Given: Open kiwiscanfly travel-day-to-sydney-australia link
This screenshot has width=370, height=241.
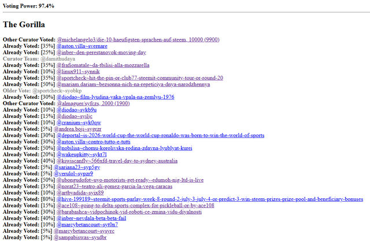Looking at the screenshot, I should coord(117,161).
